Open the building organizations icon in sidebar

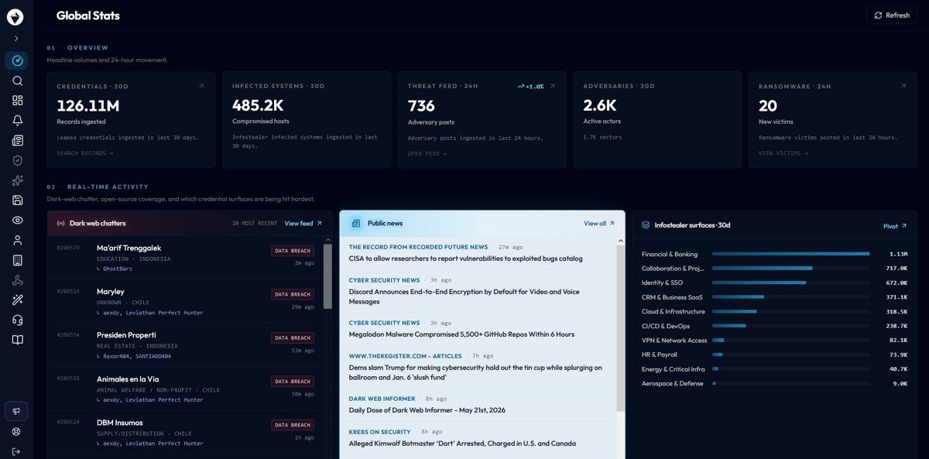[x=17, y=260]
